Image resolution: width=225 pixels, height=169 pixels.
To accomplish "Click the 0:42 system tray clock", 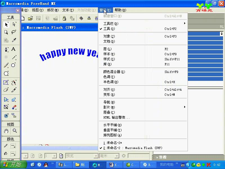I will [217, 165].
